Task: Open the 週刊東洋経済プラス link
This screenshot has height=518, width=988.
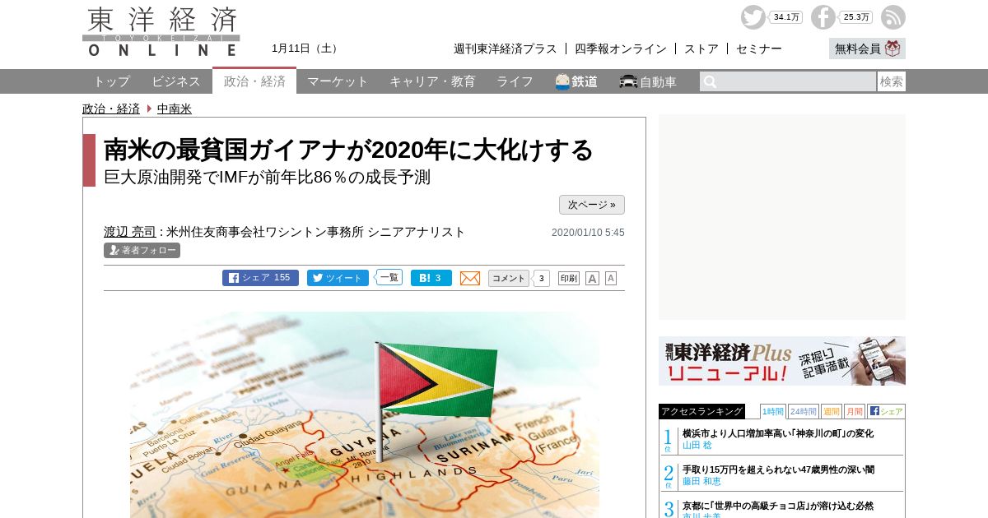Action: [x=506, y=49]
